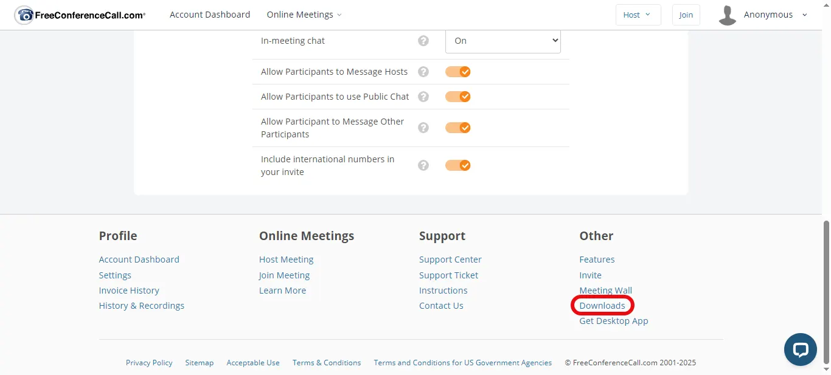This screenshot has width=831, height=375.
Task: Click the help icon for Message Other Participants
Action: (x=423, y=128)
